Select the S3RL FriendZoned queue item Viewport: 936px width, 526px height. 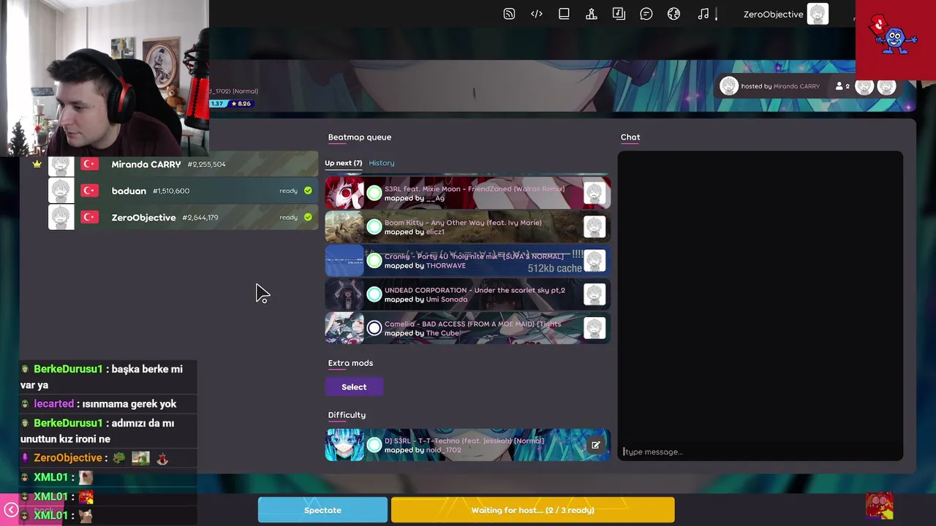point(467,193)
